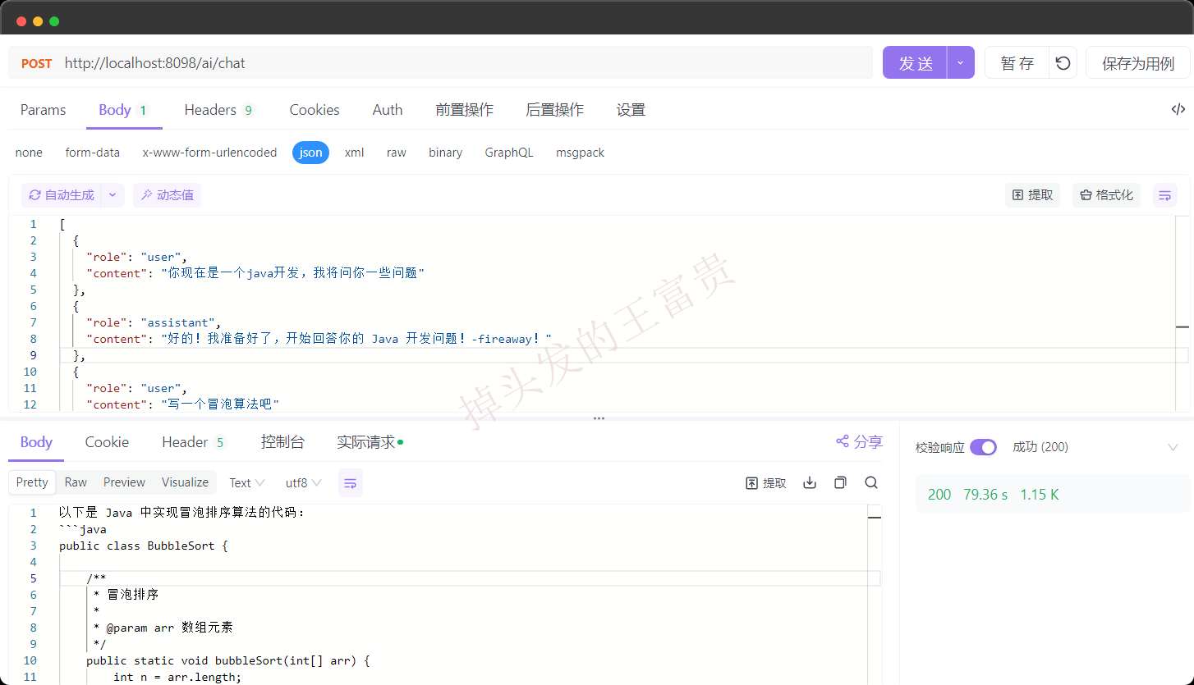Select the none body type
The width and height of the screenshot is (1194, 685).
point(29,153)
